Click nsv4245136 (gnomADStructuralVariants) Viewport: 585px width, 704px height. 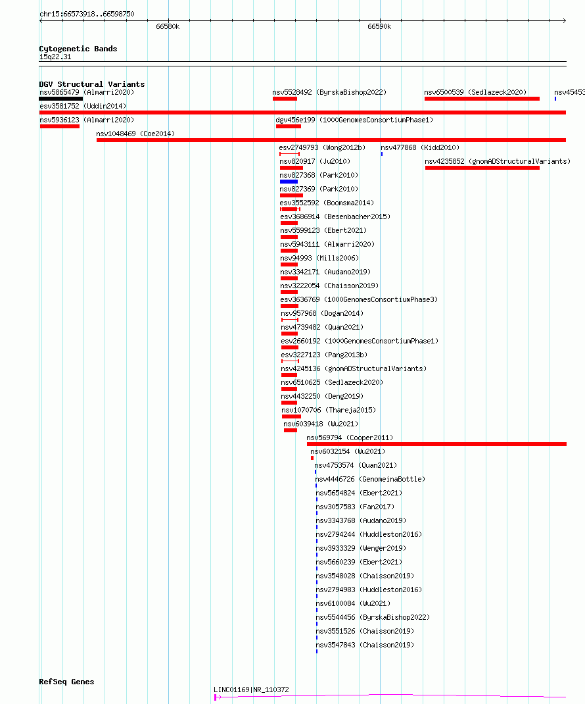point(354,368)
